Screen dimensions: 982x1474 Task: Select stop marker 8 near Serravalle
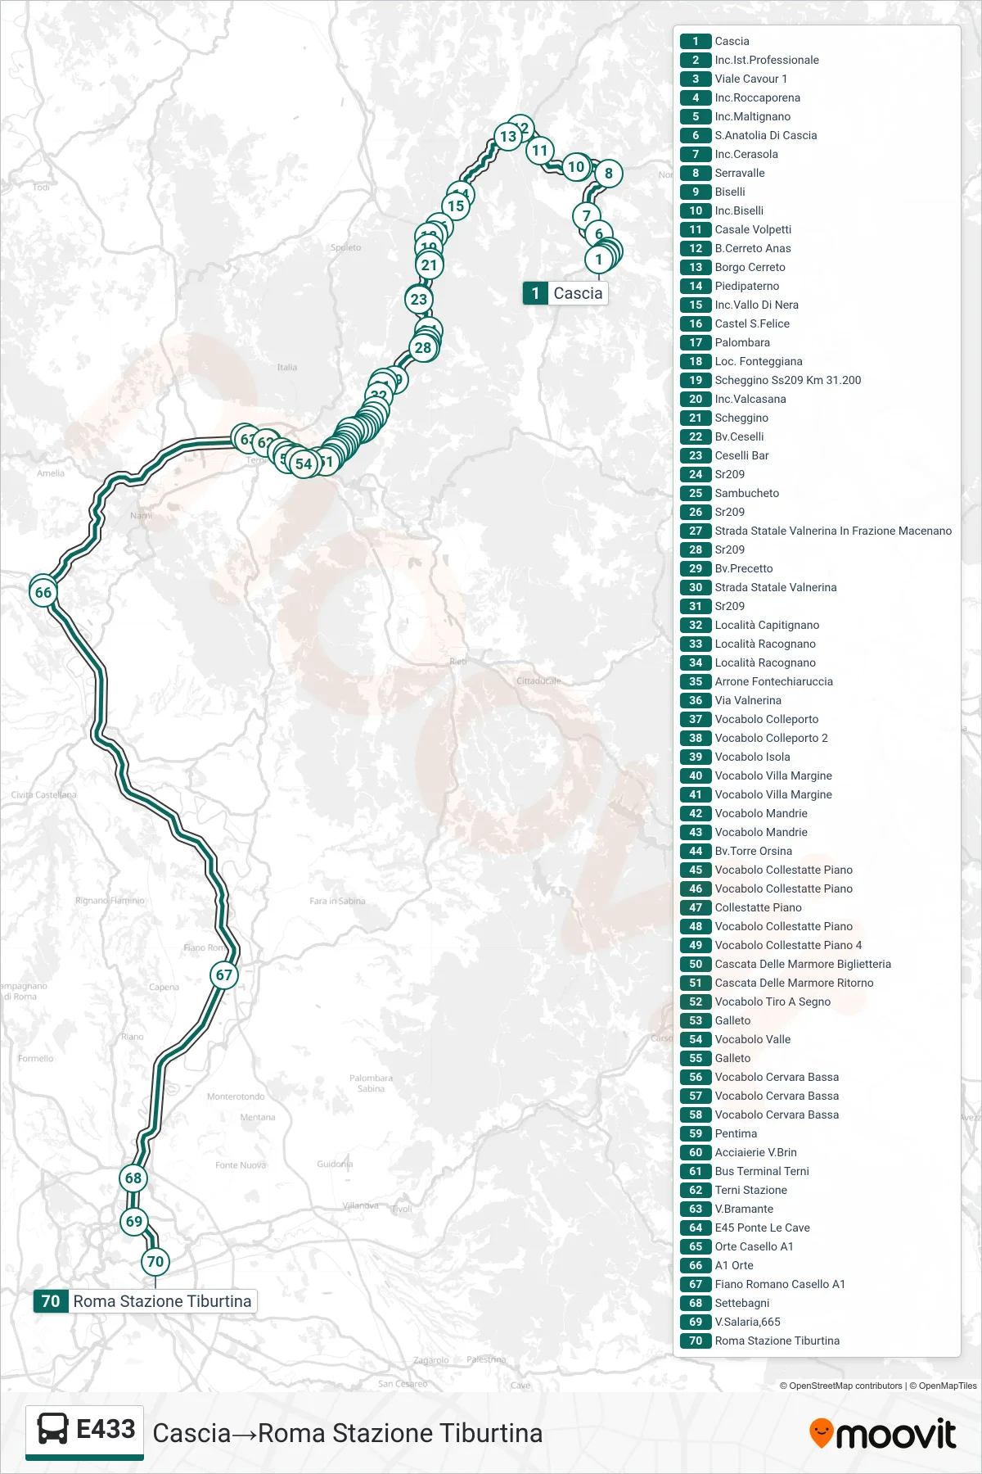608,173
